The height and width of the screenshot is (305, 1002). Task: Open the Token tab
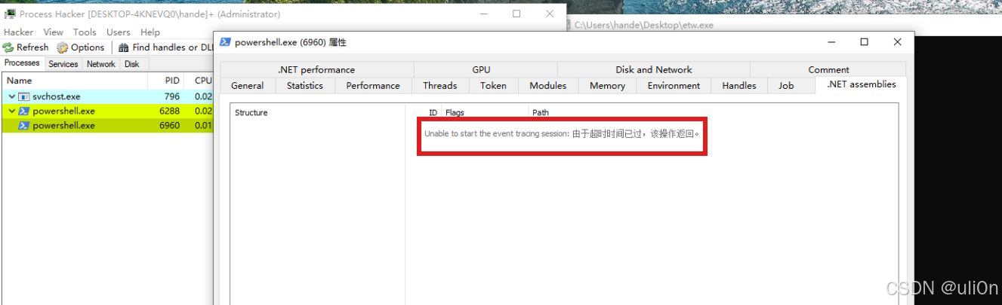coord(494,86)
